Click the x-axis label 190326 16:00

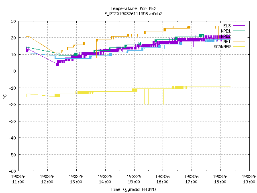[x=163, y=179]
